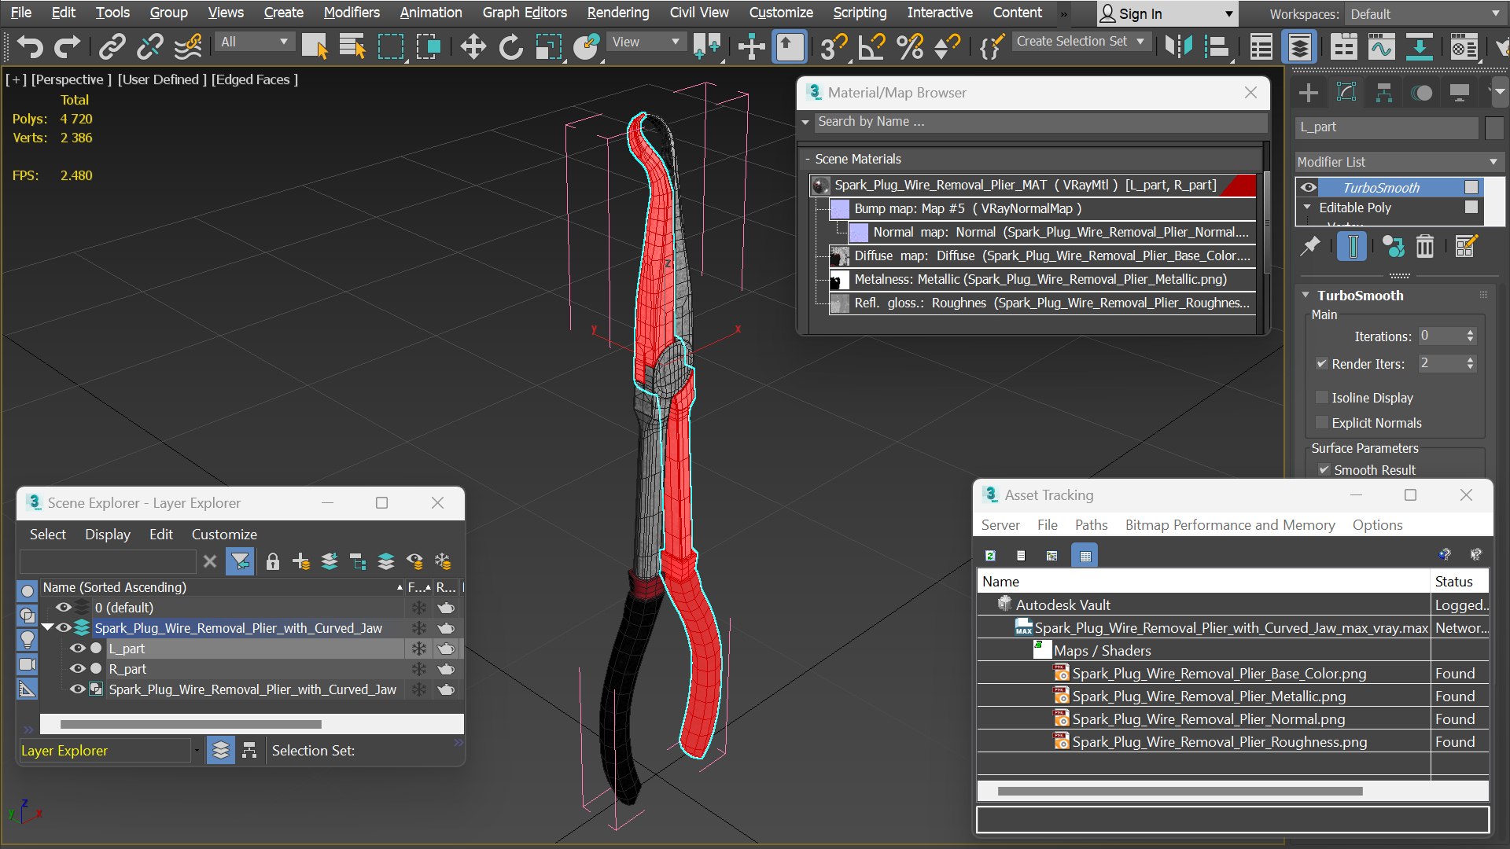Open Bitmap Performance and Memory menu
1510x849 pixels.
(1230, 525)
